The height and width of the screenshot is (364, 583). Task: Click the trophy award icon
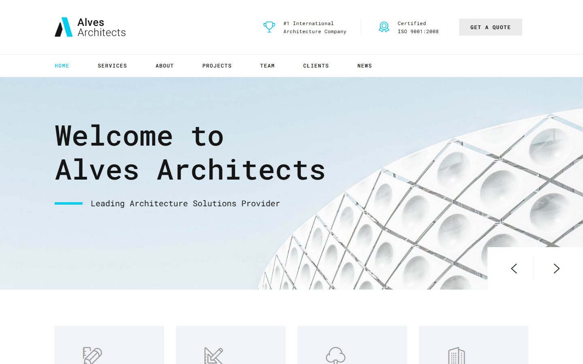pyautogui.click(x=269, y=27)
